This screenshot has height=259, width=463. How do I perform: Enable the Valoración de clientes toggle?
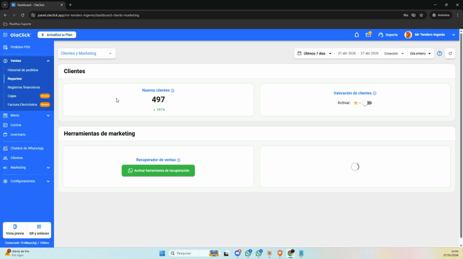coord(367,103)
